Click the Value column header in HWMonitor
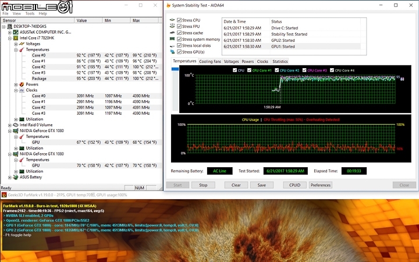 88,20
